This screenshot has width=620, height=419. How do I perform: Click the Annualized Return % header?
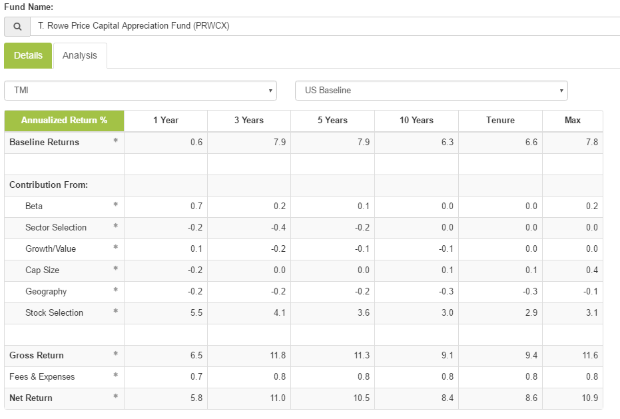(x=64, y=121)
